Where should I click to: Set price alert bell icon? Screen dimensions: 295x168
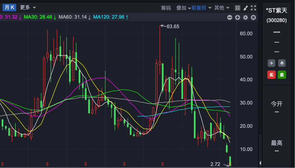click(x=282, y=63)
